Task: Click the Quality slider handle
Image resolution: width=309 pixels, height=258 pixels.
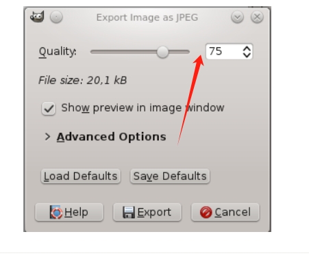Action: pyautogui.click(x=162, y=52)
